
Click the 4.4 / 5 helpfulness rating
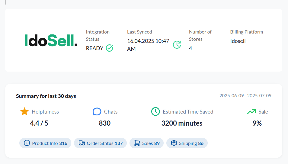pos(39,123)
